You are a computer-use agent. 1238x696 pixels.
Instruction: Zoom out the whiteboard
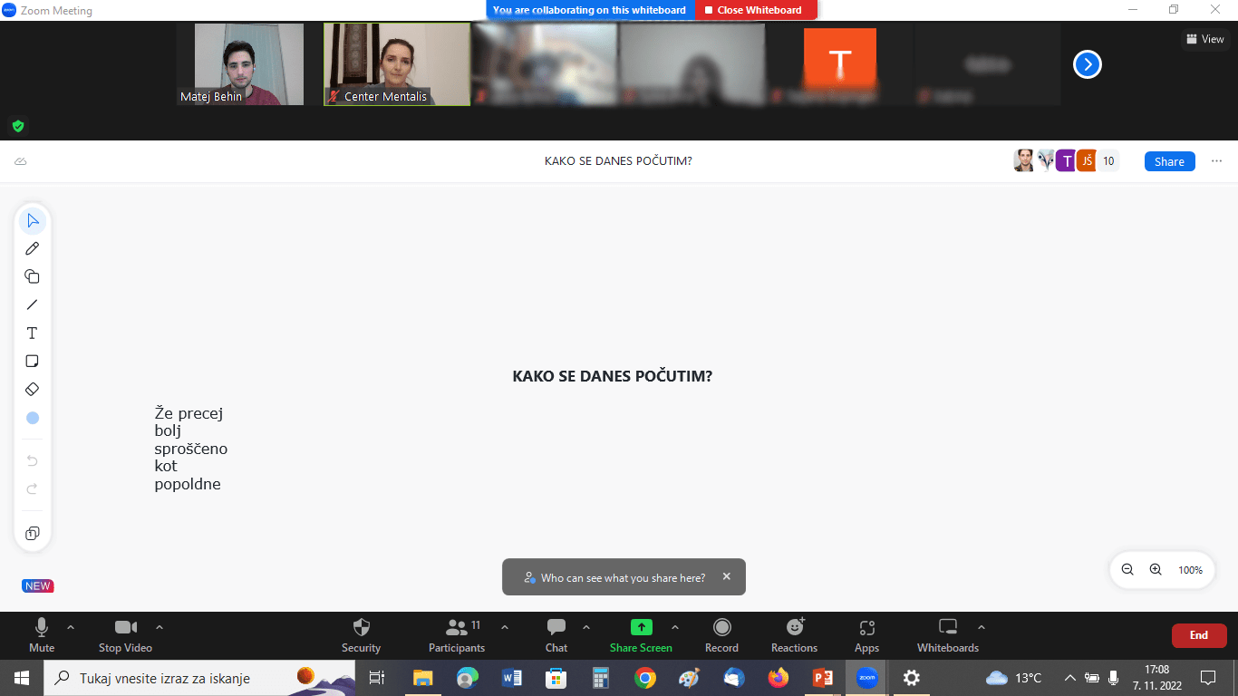pos(1127,570)
